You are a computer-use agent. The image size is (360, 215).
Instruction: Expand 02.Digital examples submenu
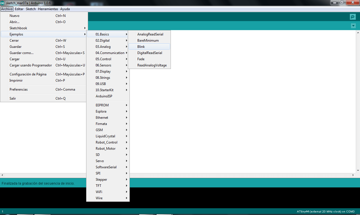coord(108,41)
